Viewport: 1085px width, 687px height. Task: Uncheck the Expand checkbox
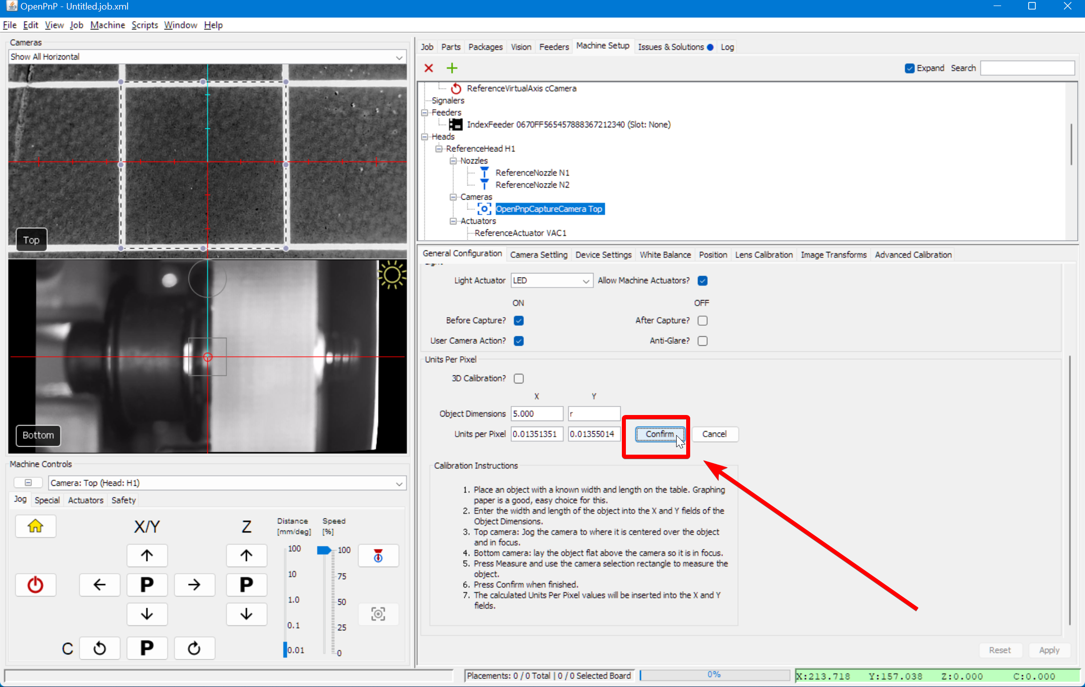pyautogui.click(x=909, y=68)
